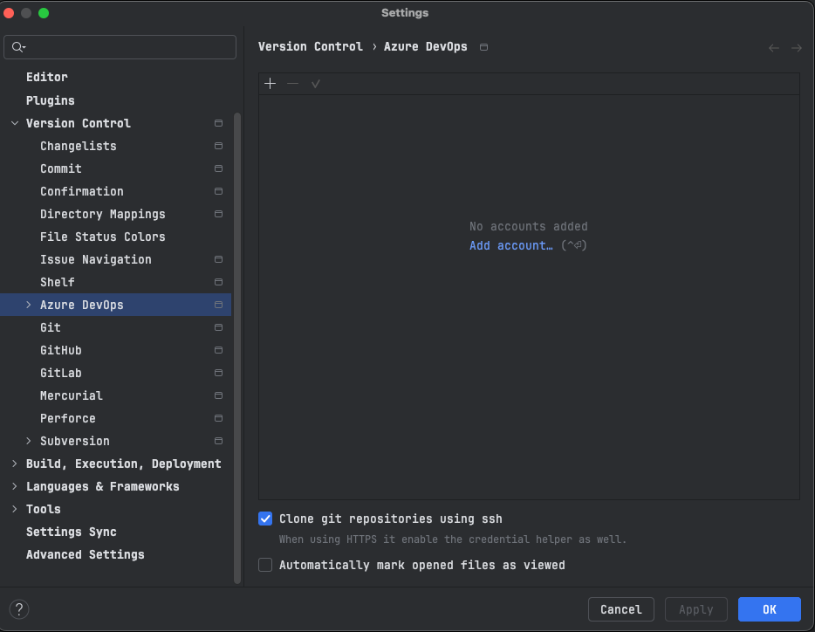Click project settings icon on Azure DevOps row
This screenshot has width=815, height=632.
(218, 305)
